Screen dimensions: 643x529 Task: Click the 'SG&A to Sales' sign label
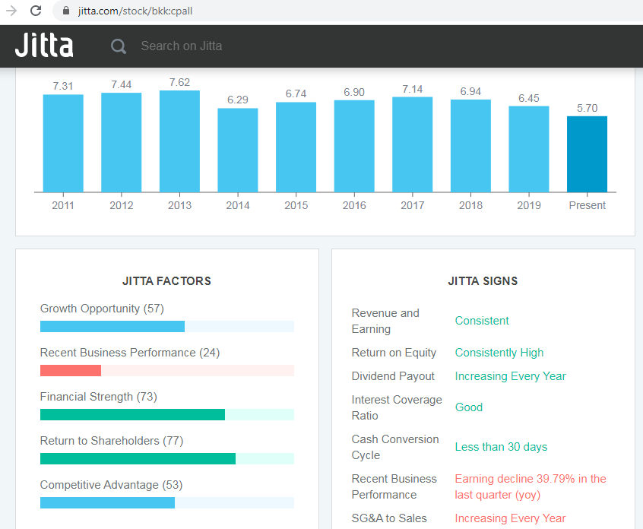389,518
